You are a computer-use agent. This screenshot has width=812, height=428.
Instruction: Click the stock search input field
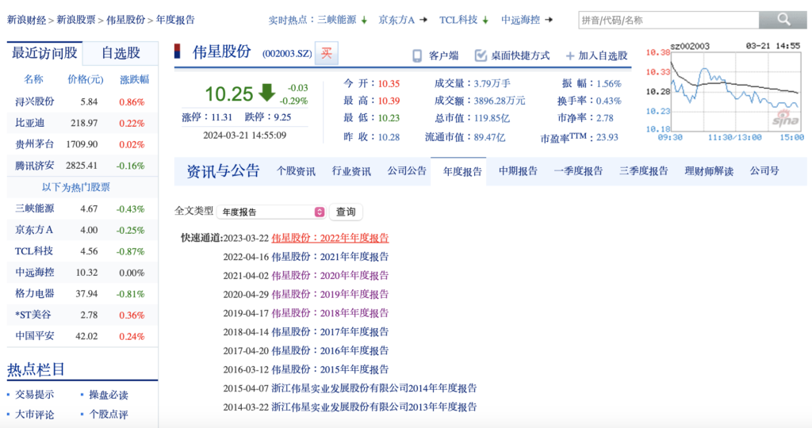click(x=668, y=20)
